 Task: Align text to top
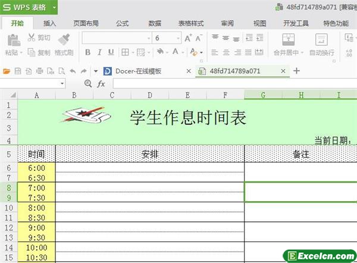point(215,37)
